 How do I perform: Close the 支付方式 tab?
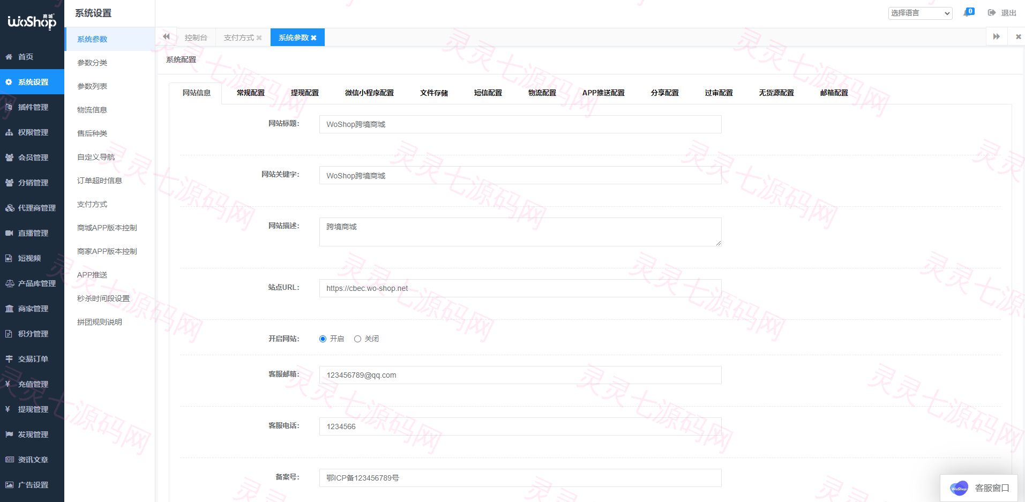click(x=259, y=38)
